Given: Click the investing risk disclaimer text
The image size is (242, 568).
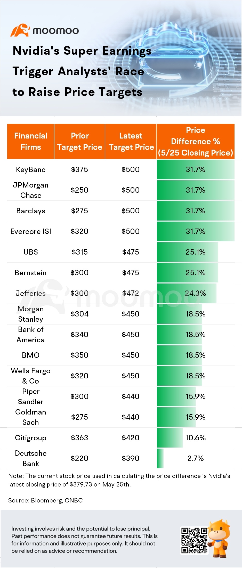Looking at the screenshot, I should coord(84,540).
